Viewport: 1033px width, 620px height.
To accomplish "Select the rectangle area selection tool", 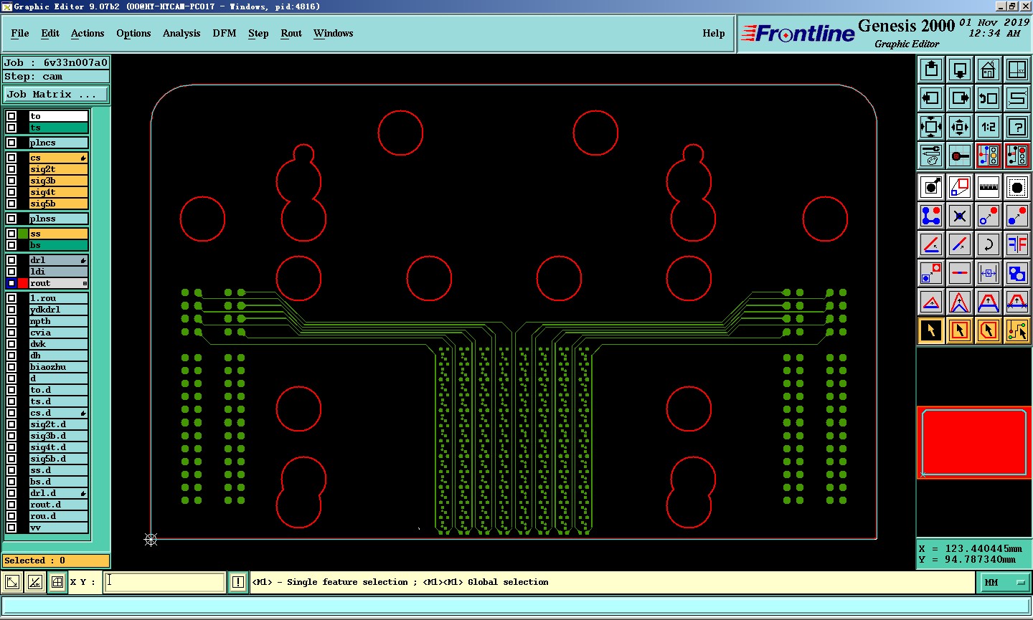I will [960, 330].
